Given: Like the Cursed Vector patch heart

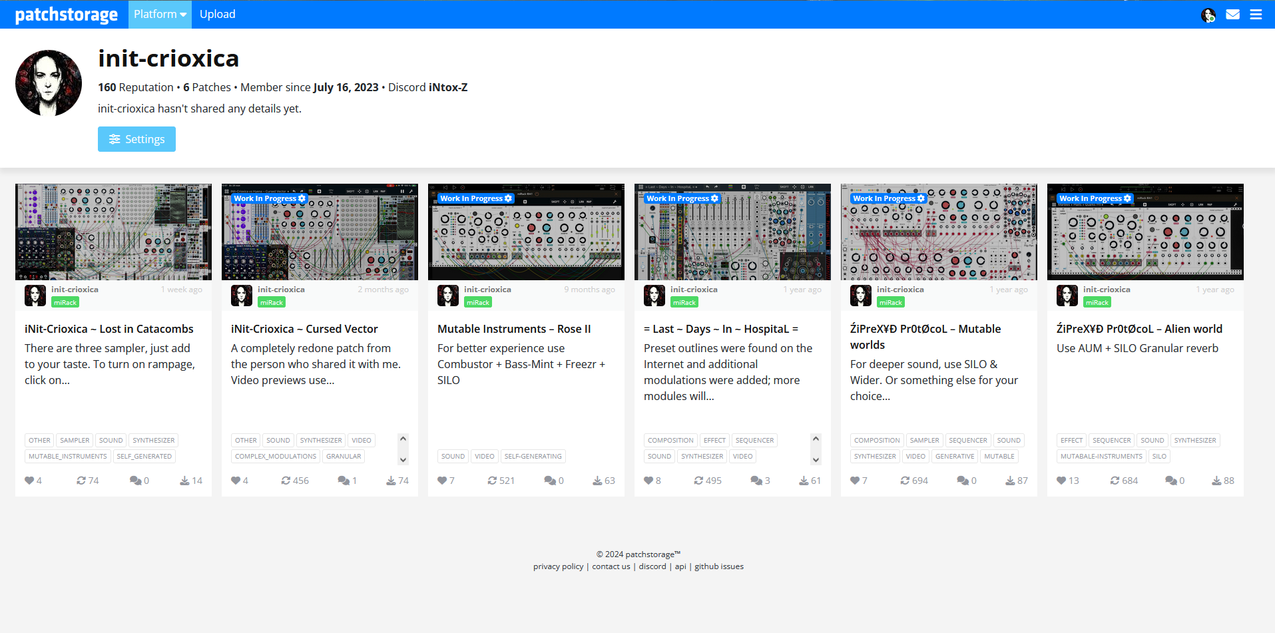Looking at the screenshot, I should click(236, 481).
